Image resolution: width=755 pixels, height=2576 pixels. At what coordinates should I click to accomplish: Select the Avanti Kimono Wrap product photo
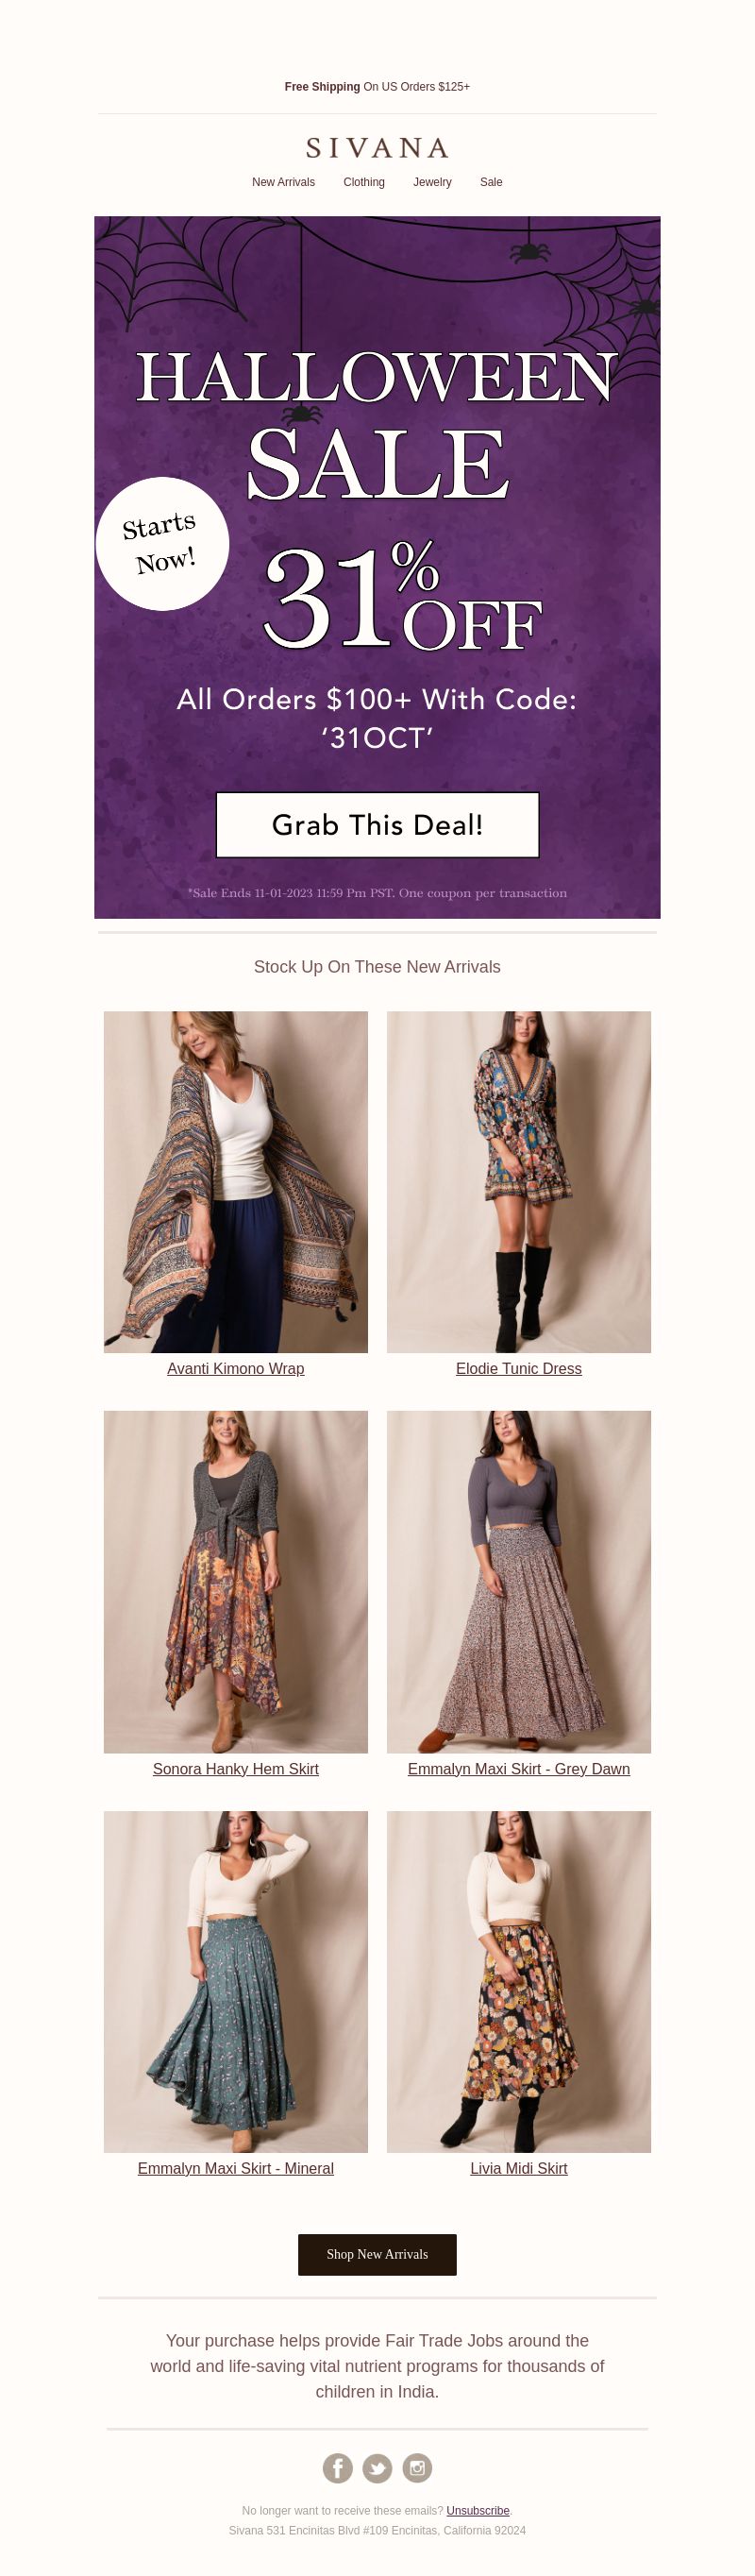pos(236,1182)
